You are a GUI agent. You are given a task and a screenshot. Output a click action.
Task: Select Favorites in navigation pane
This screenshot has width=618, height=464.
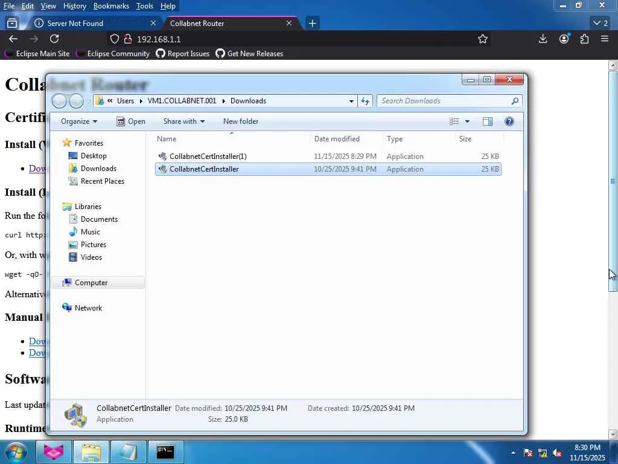coord(83,143)
